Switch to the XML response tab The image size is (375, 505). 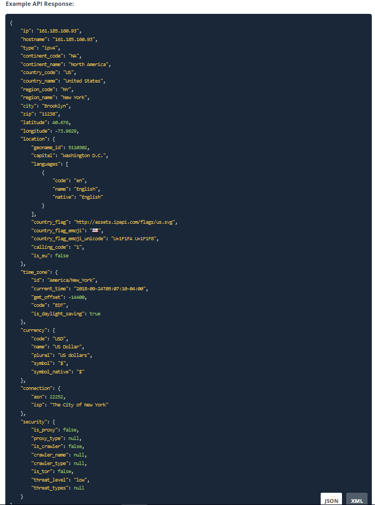point(357,499)
